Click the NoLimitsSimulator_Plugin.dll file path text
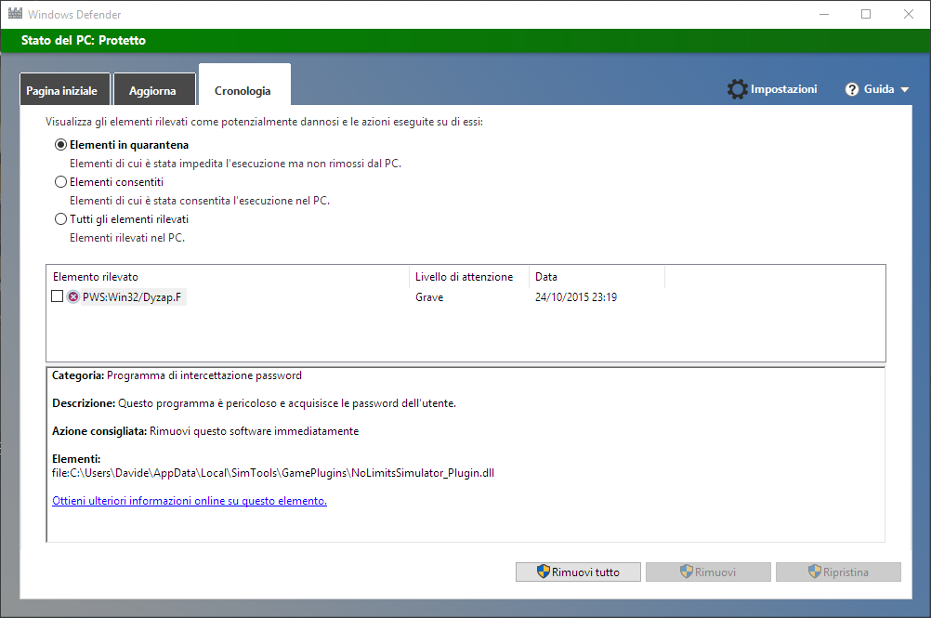 (x=273, y=473)
